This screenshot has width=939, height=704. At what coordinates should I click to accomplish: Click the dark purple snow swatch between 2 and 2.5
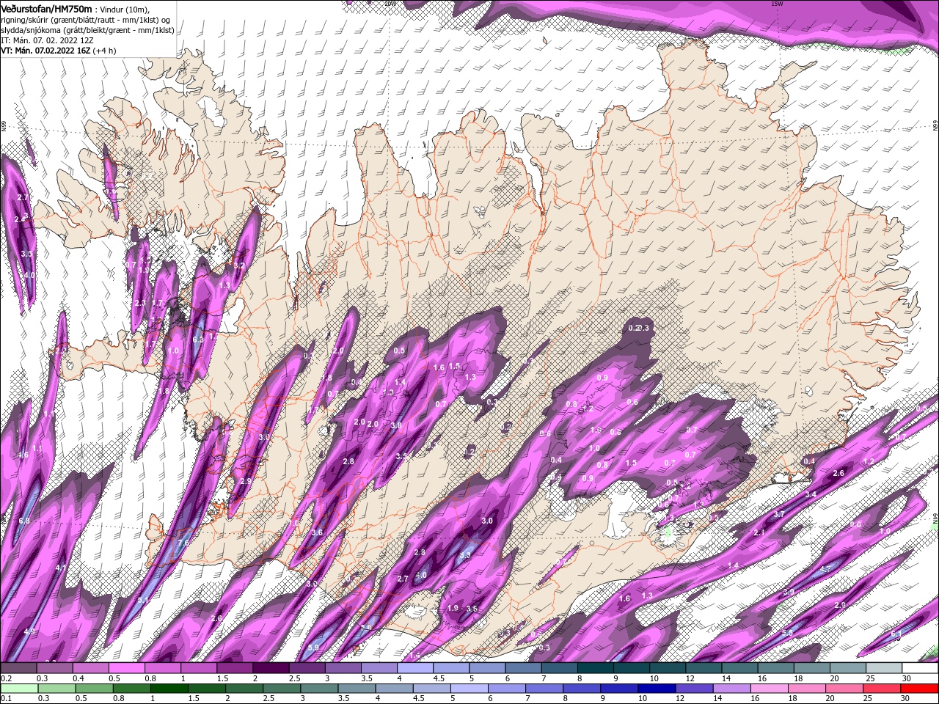[271, 668]
